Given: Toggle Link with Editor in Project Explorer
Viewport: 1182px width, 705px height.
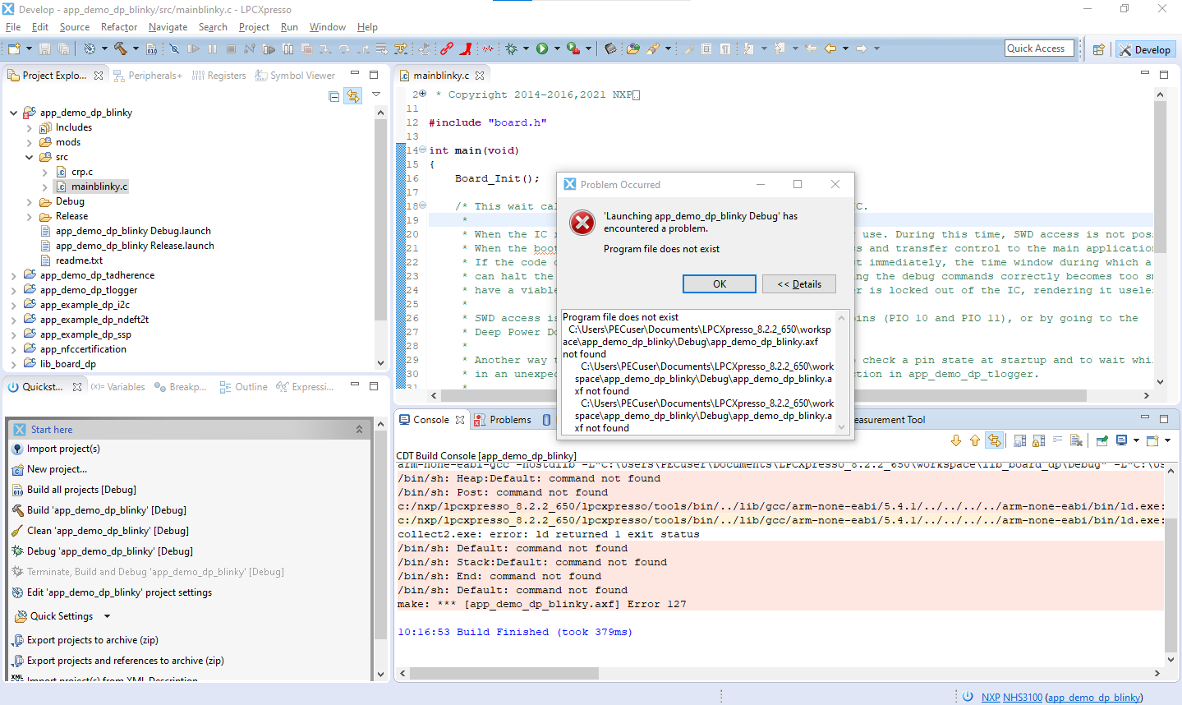Looking at the screenshot, I should (x=353, y=96).
